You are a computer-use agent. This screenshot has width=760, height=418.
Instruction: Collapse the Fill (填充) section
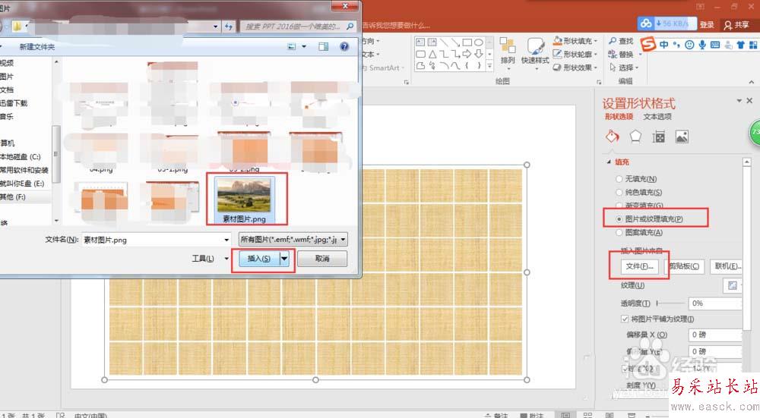pos(609,162)
